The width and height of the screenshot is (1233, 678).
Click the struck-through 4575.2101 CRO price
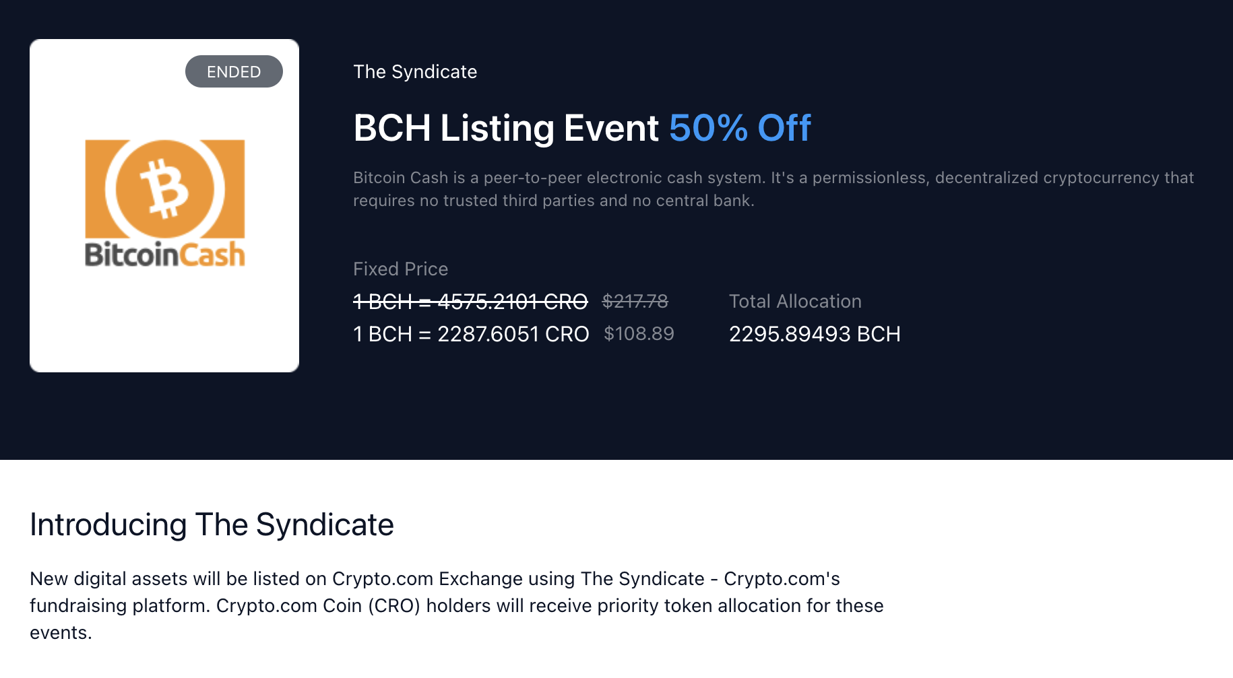tap(470, 302)
